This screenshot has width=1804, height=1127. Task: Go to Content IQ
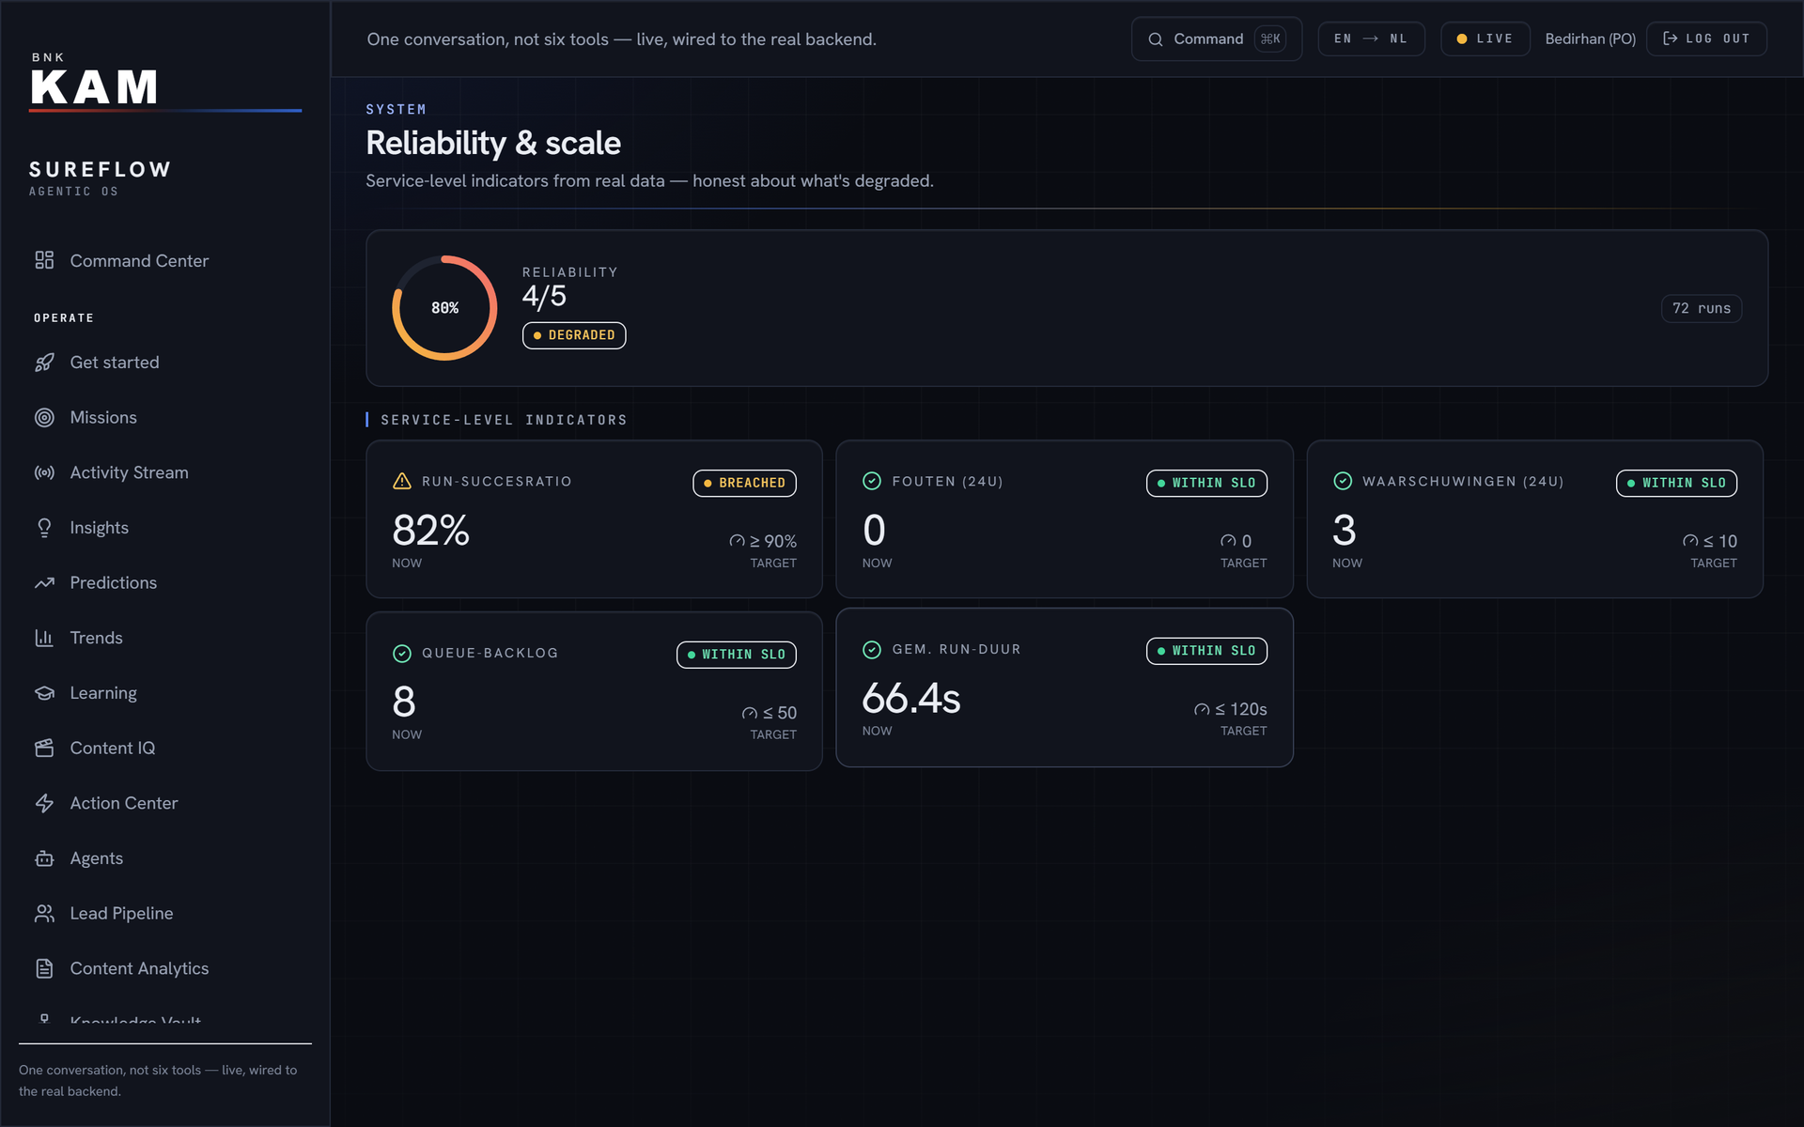point(165,749)
